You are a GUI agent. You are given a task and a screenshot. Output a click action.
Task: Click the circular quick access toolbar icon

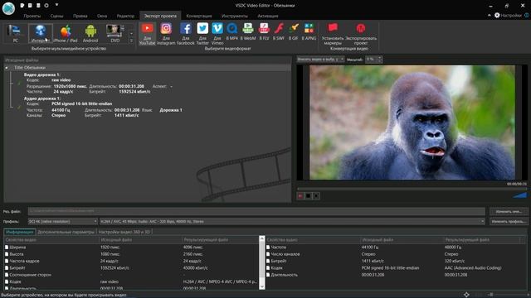(46, 6)
